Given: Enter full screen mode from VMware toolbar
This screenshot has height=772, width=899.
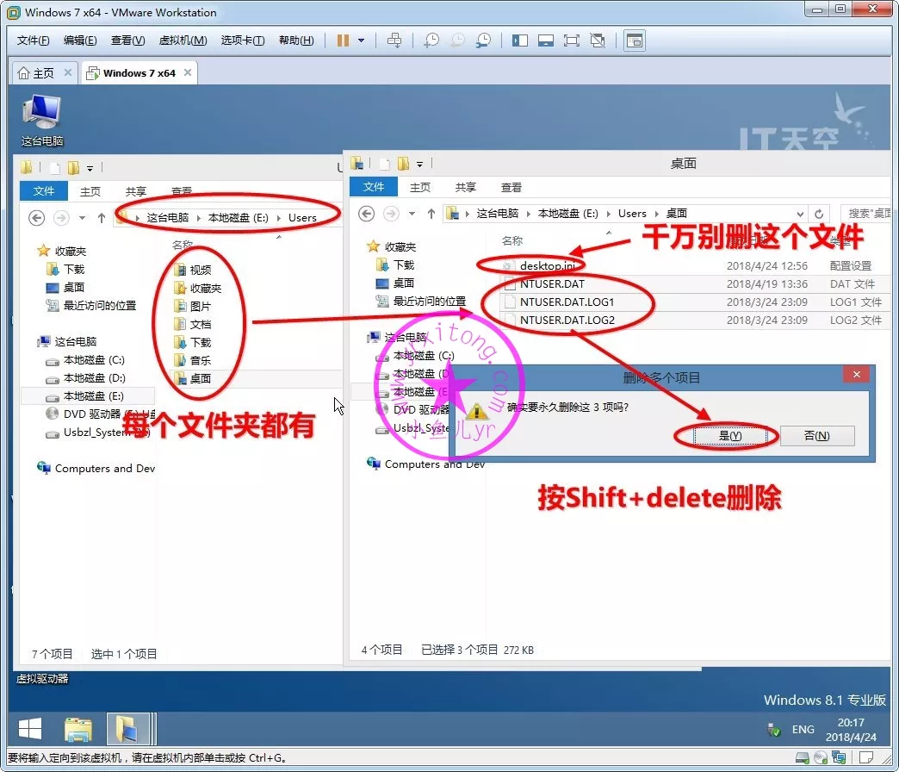Looking at the screenshot, I should 571,40.
